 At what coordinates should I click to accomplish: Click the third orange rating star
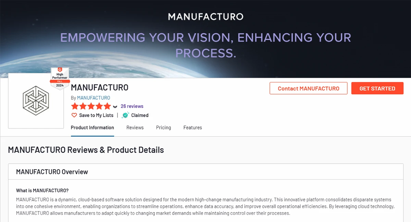pyautogui.click(x=91, y=106)
